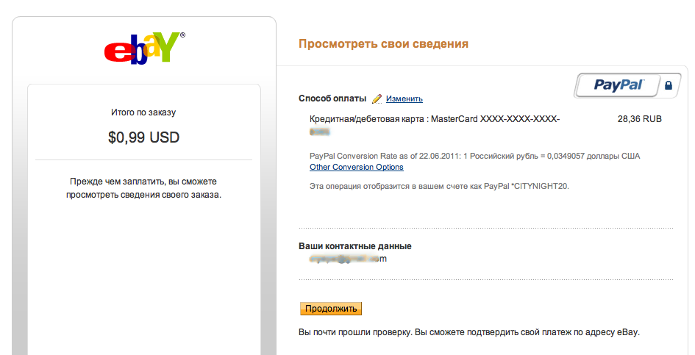This screenshot has height=355, width=695.
Task: Click the blurred card number digits
Action: pyautogui.click(x=319, y=132)
